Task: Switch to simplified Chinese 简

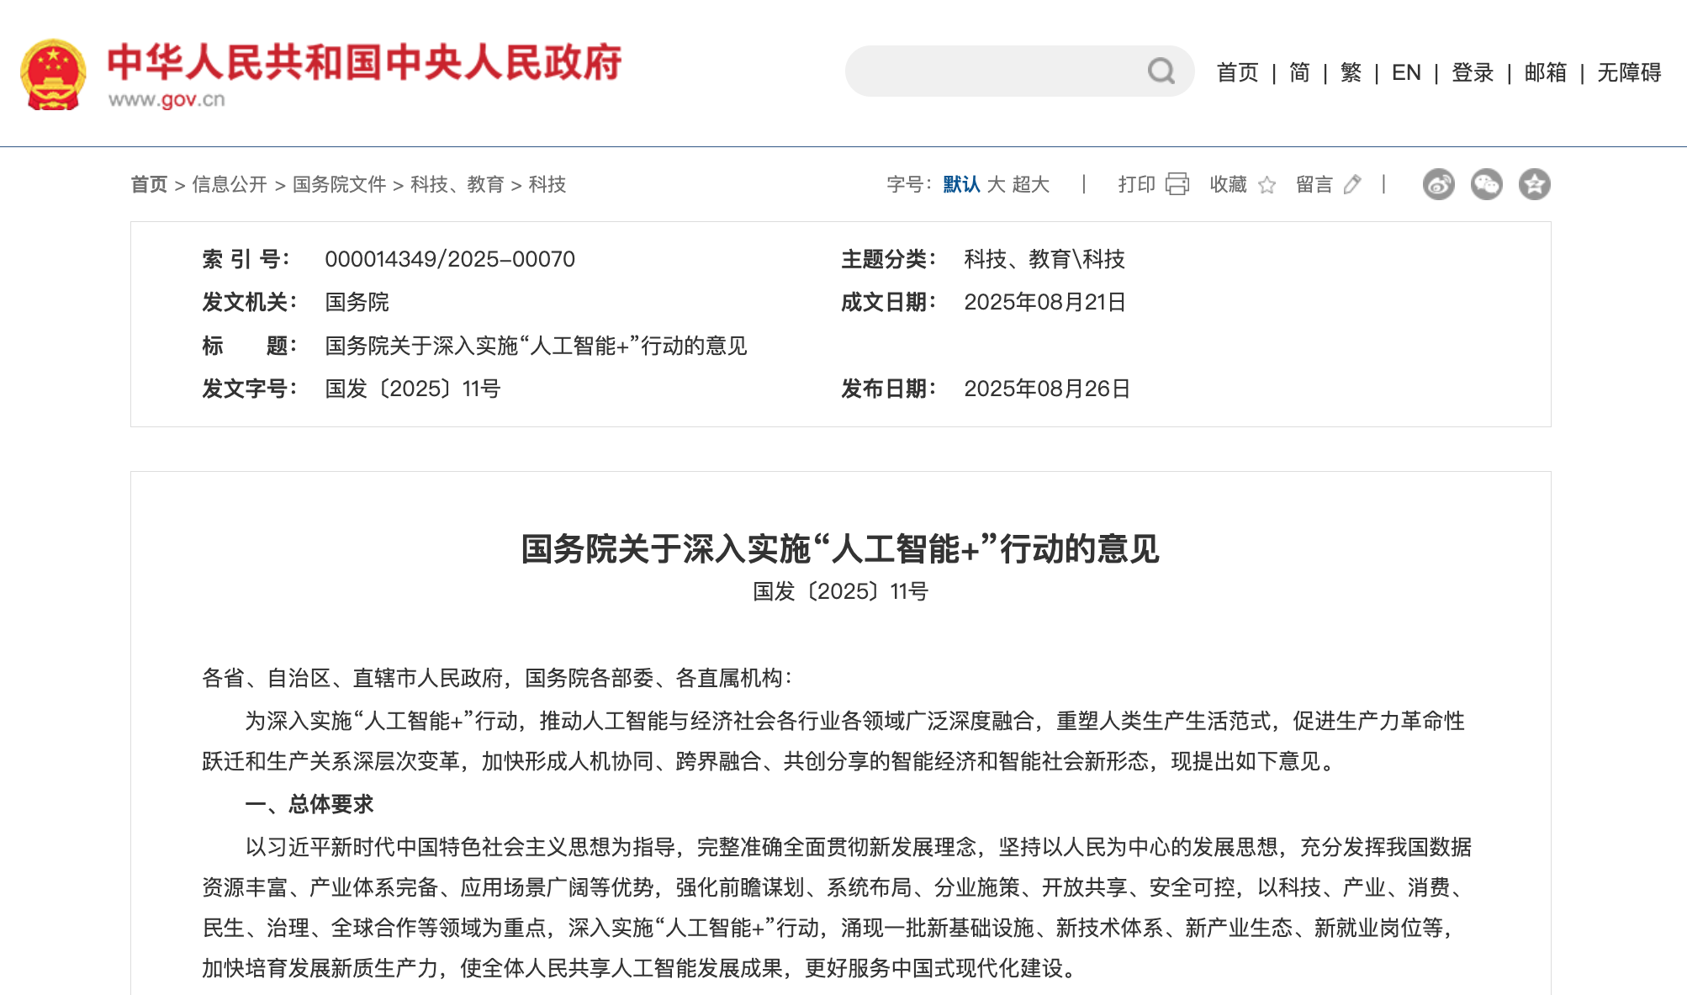Action: point(1299,72)
